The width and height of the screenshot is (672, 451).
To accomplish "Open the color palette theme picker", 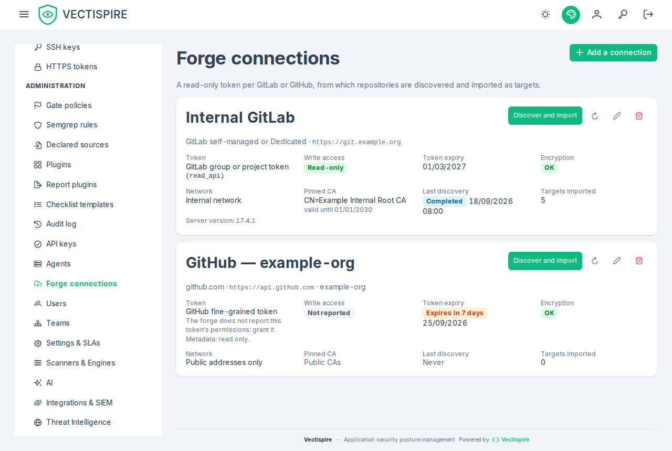I will [x=571, y=15].
